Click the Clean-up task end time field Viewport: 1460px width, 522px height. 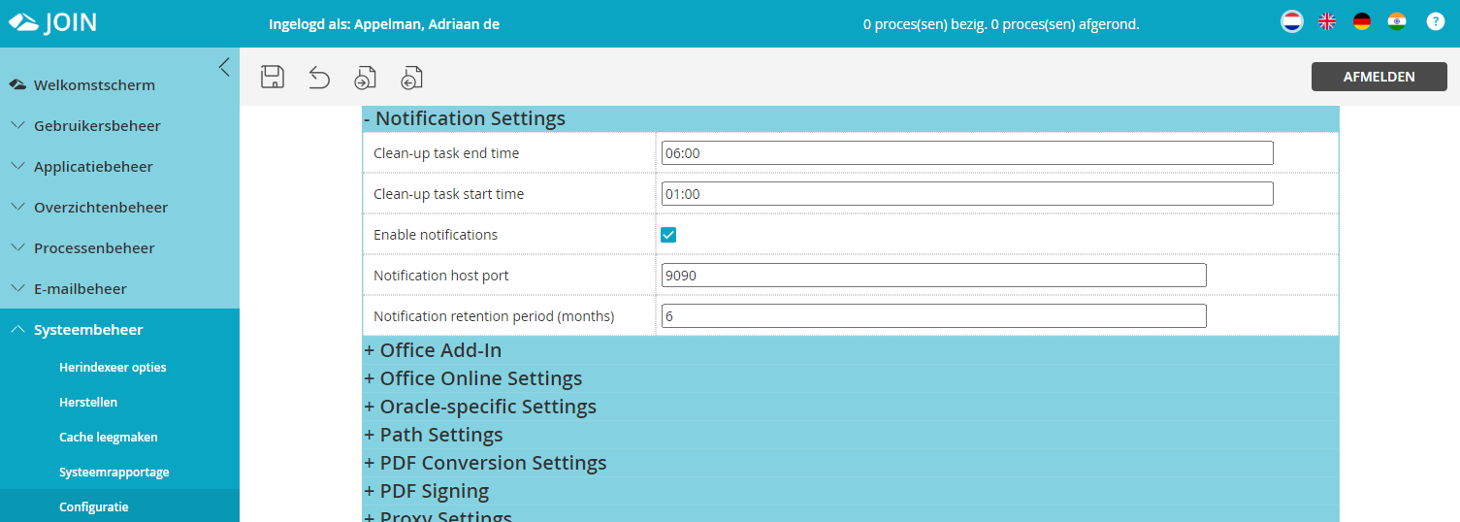click(x=966, y=153)
